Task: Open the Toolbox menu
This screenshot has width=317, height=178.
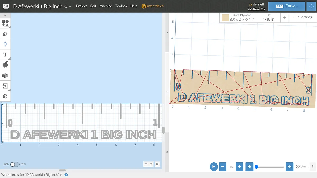Action: coord(121,6)
